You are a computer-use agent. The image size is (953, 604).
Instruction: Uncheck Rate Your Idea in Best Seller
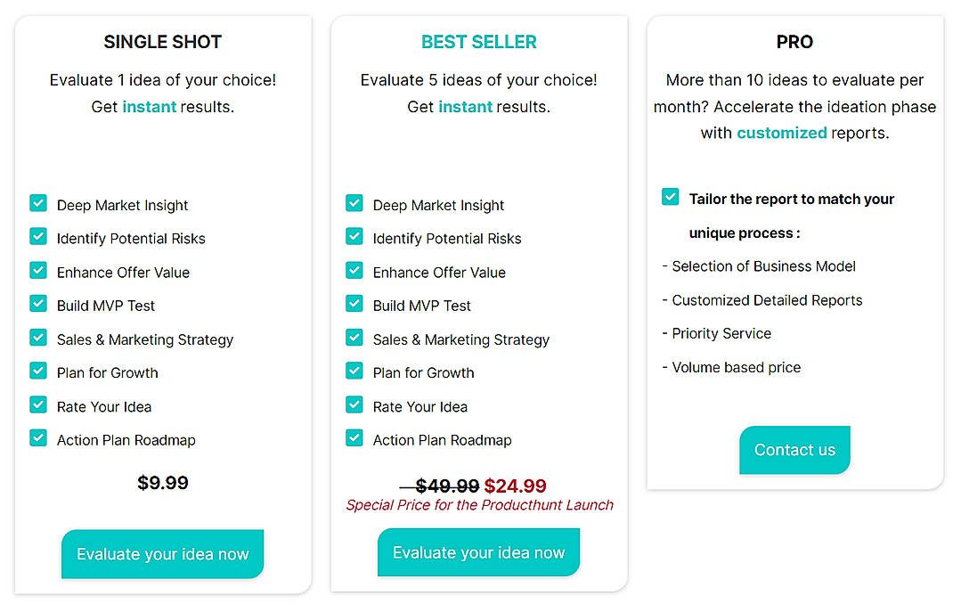coord(354,406)
